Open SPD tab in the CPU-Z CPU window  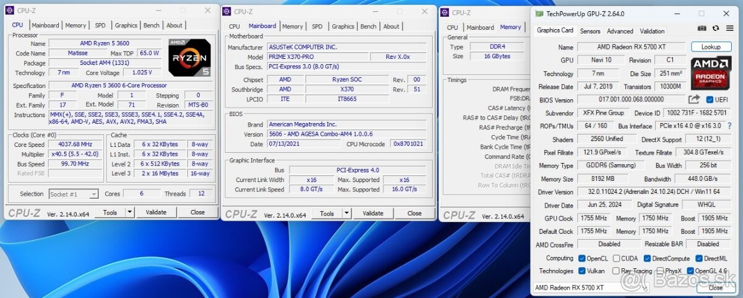pyautogui.click(x=100, y=25)
